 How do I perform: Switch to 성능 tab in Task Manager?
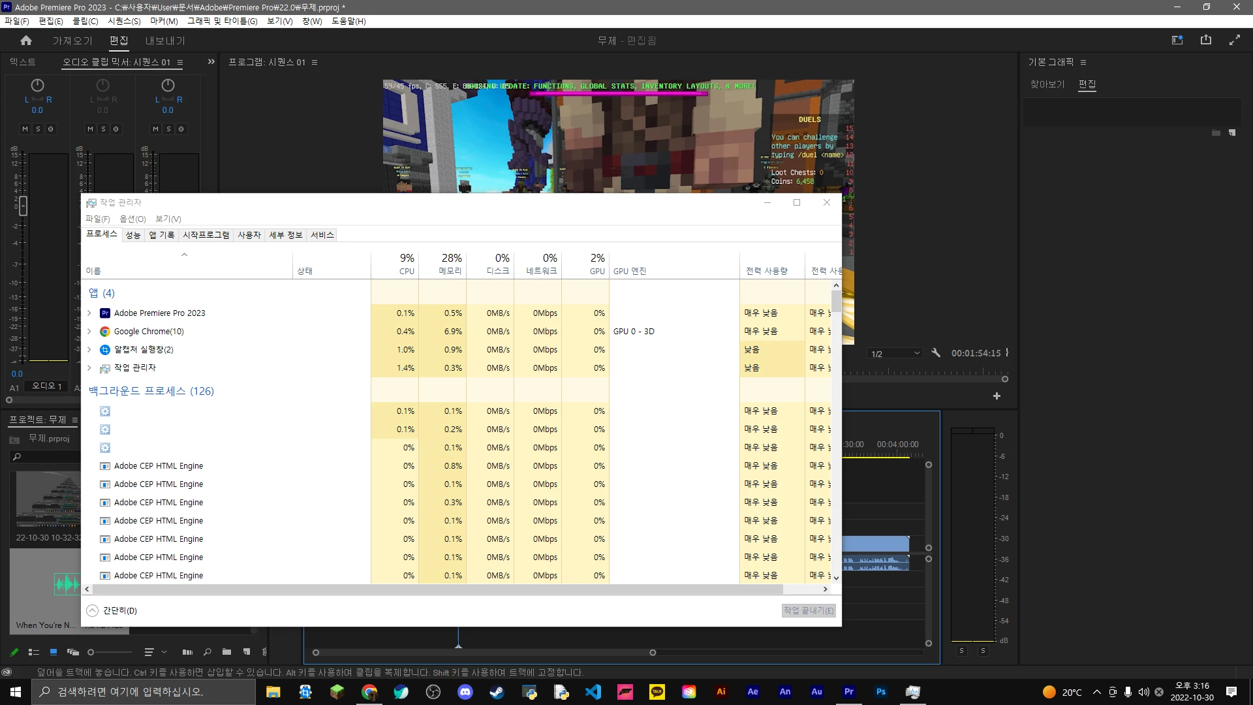133,235
